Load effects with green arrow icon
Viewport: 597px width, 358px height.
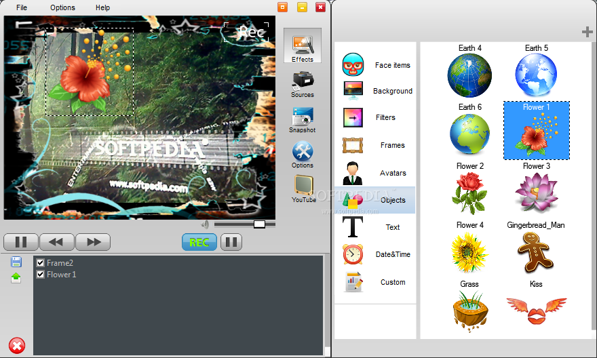[x=16, y=278]
